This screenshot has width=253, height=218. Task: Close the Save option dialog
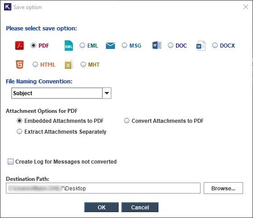[x=246, y=7]
